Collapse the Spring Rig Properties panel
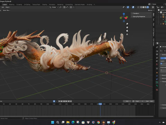 coord(141,17)
